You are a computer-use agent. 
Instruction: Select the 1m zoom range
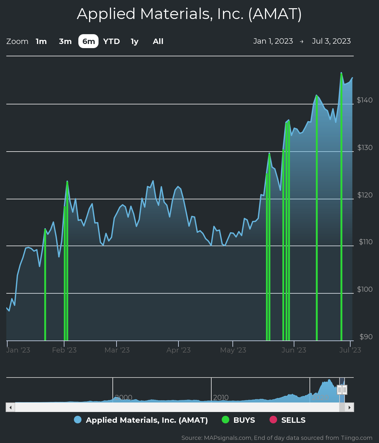click(41, 41)
